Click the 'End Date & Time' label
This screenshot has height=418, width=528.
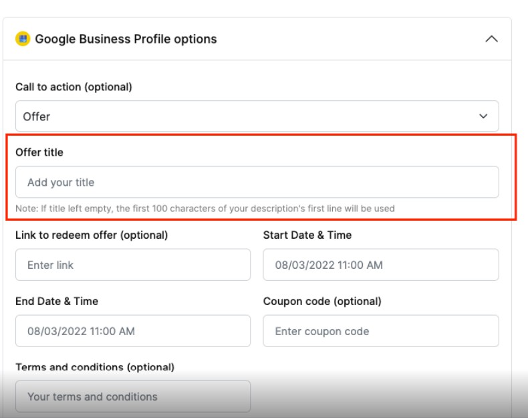(57, 301)
